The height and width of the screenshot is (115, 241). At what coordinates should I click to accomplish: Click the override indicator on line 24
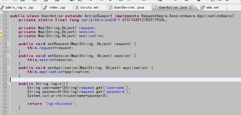tap(1, 68)
